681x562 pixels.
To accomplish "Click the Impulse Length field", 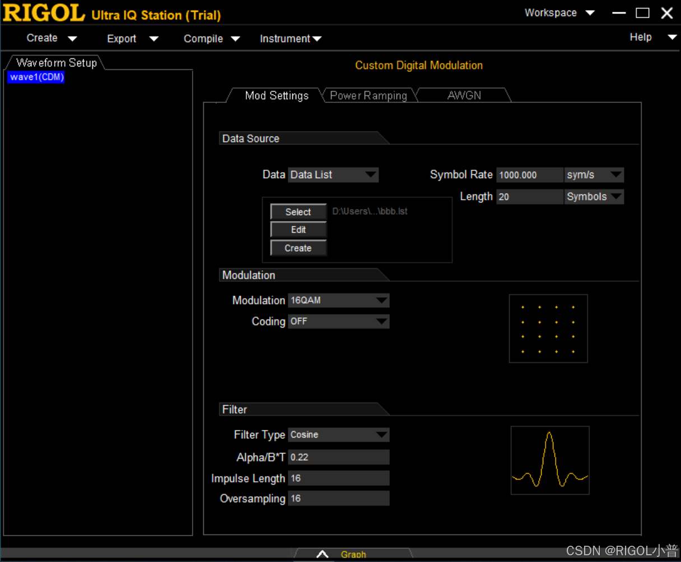I will (x=338, y=478).
